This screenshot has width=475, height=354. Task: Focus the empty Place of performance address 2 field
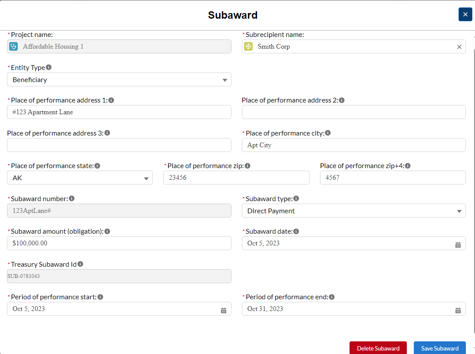coord(353,112)
